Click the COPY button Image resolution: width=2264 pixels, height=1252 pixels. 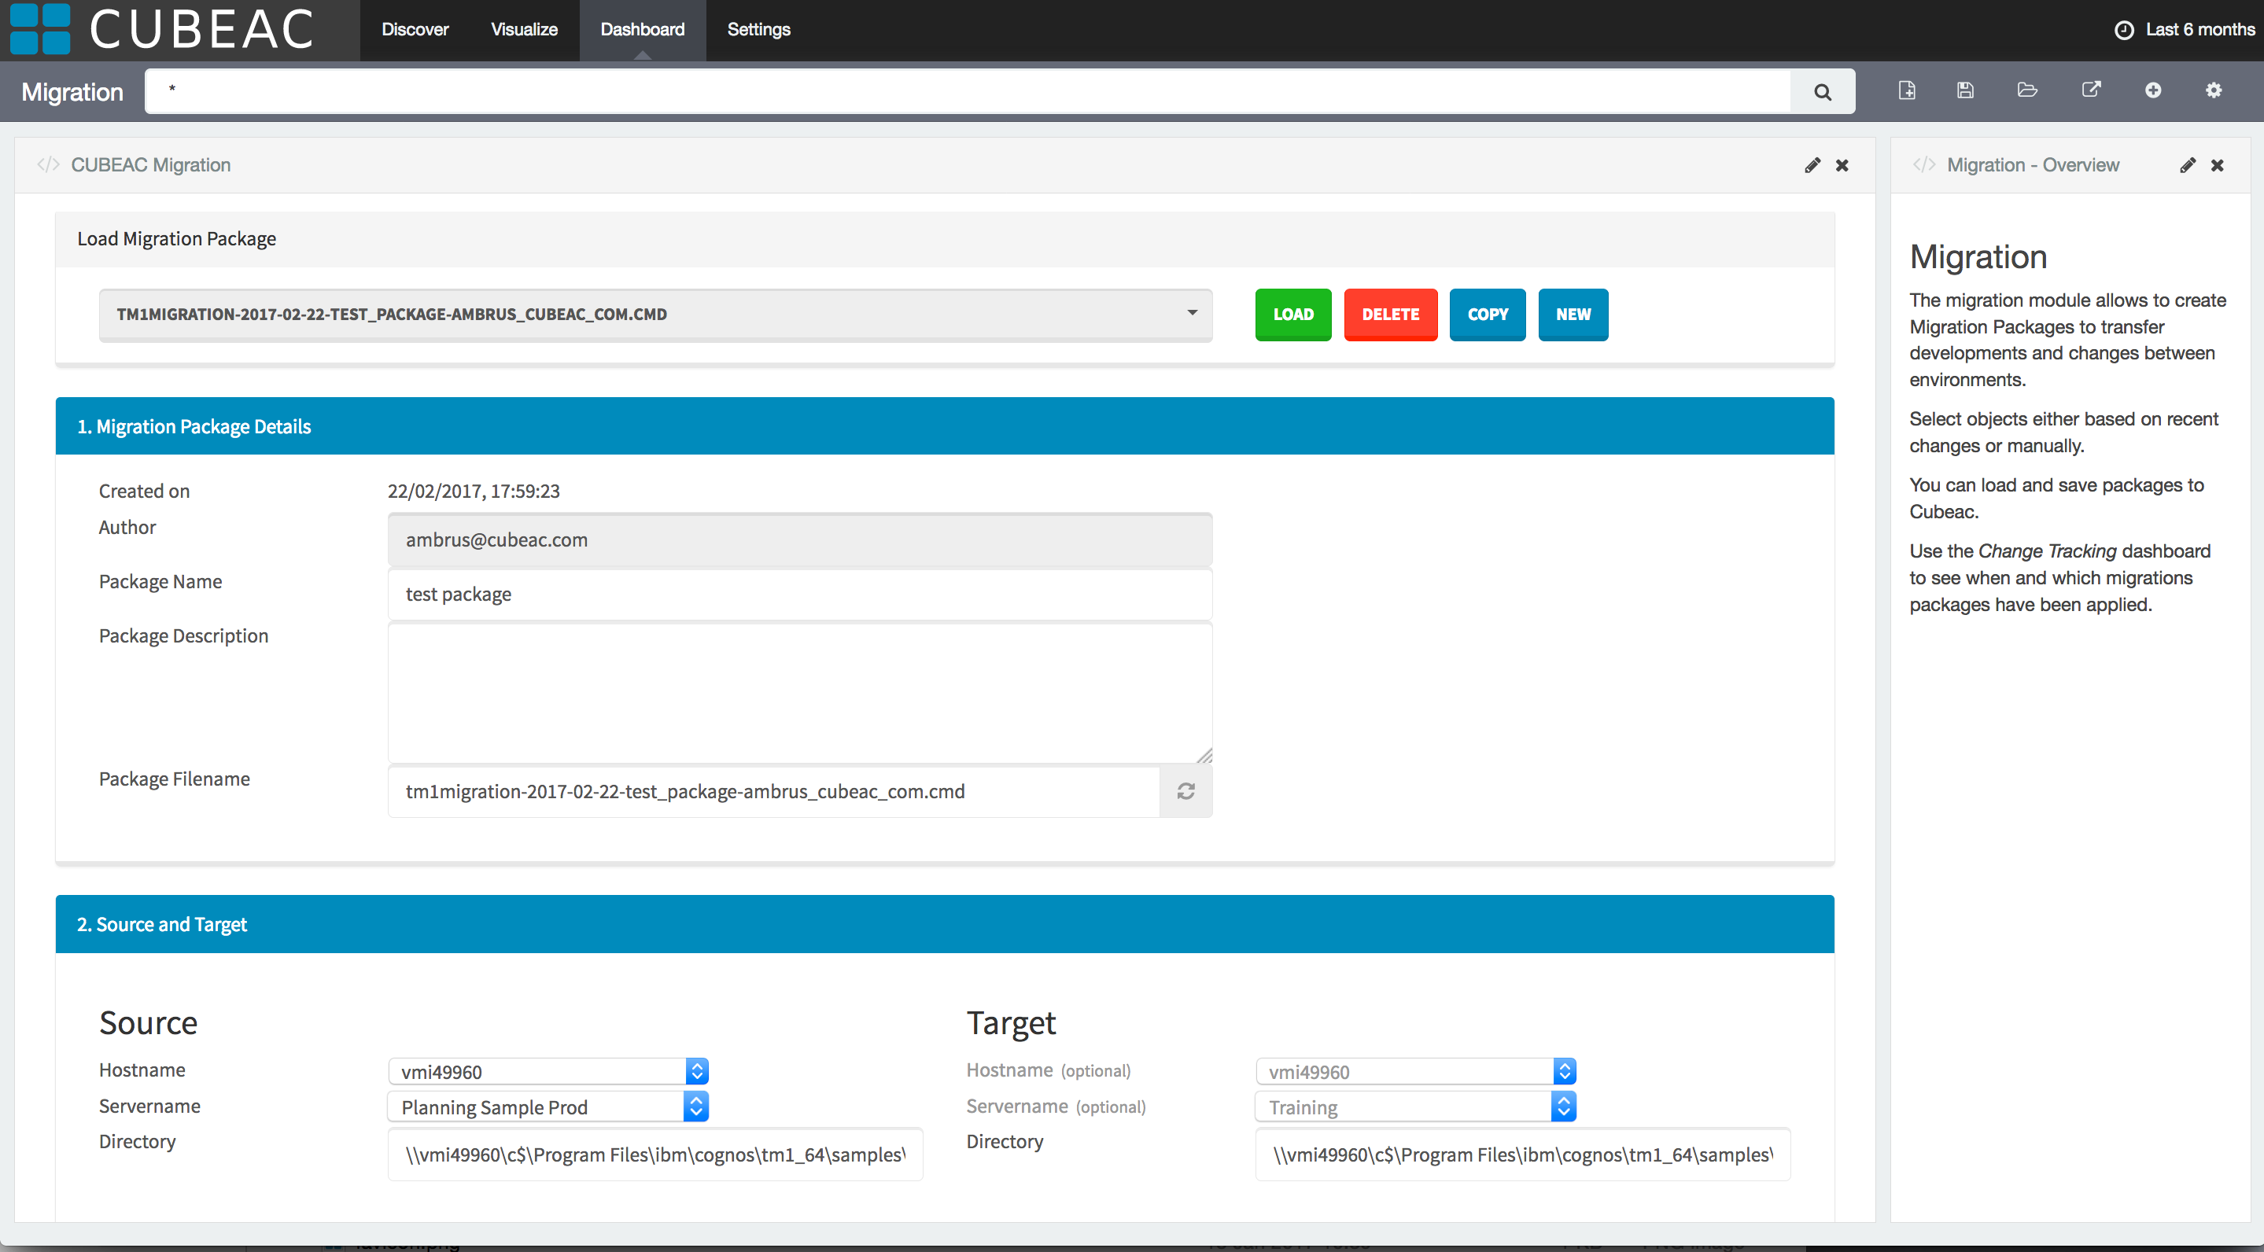pyautogui.click(x=1487, y=315)
